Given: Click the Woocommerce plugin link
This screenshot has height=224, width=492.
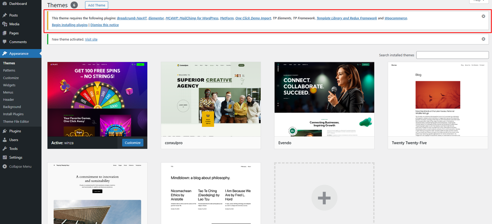Looking at the screenshot, I should pyautogui.click(x=396, y=18).
